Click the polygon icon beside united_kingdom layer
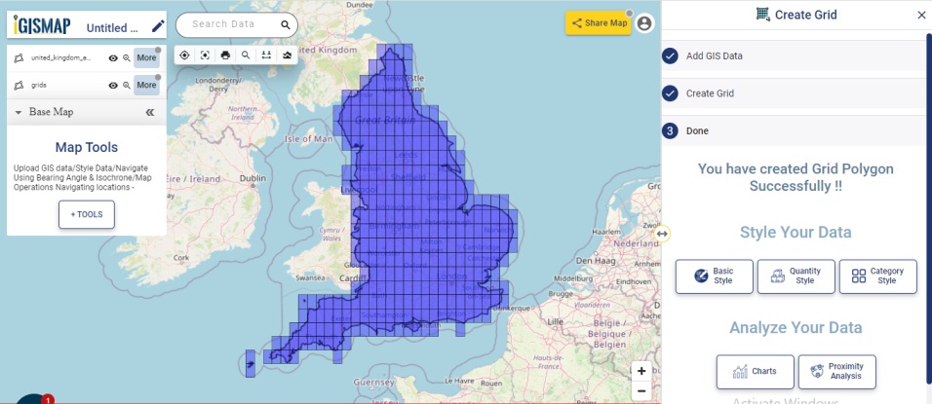The height and width of the screenshot is (404, 932). pyautogui.click(x=19, y=58)
